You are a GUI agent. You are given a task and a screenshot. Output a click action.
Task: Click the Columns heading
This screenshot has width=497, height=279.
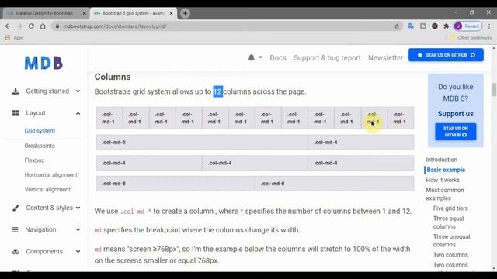(x=113, y=77)
